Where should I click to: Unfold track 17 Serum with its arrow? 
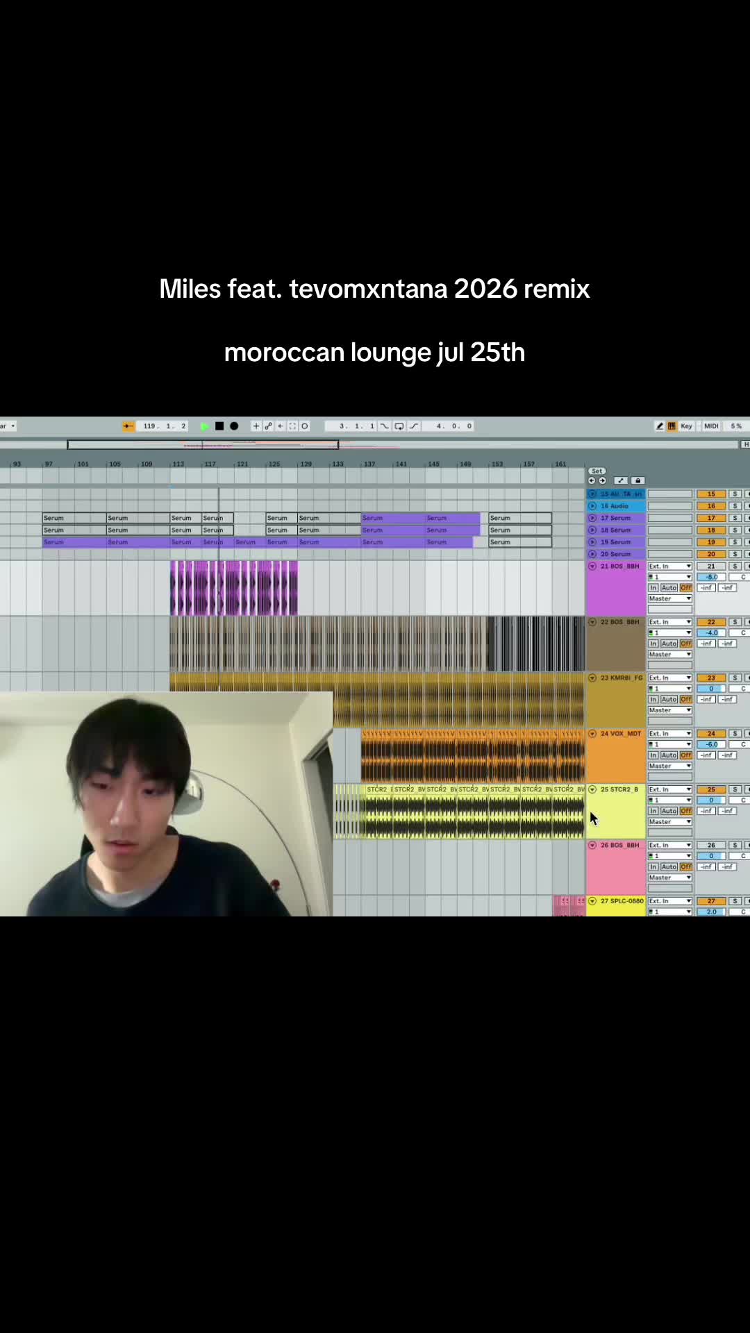pyautogui.click(x=592, y=518)
